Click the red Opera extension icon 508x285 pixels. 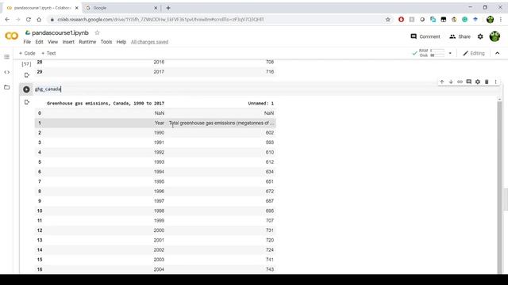tap(401, 20)
